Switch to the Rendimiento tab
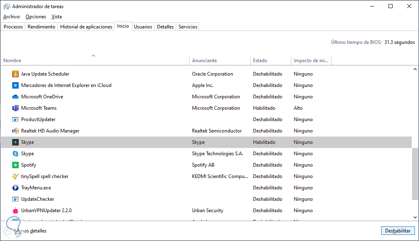Viewport: 419px width, 241px height. (41, 27)
